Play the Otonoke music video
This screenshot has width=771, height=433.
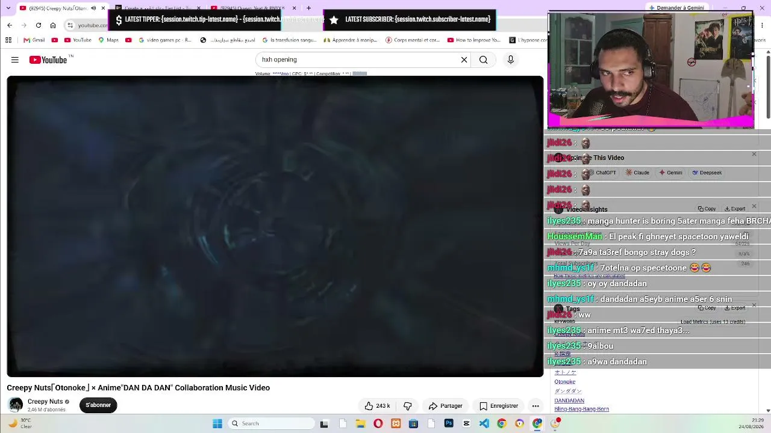point(275,226)
